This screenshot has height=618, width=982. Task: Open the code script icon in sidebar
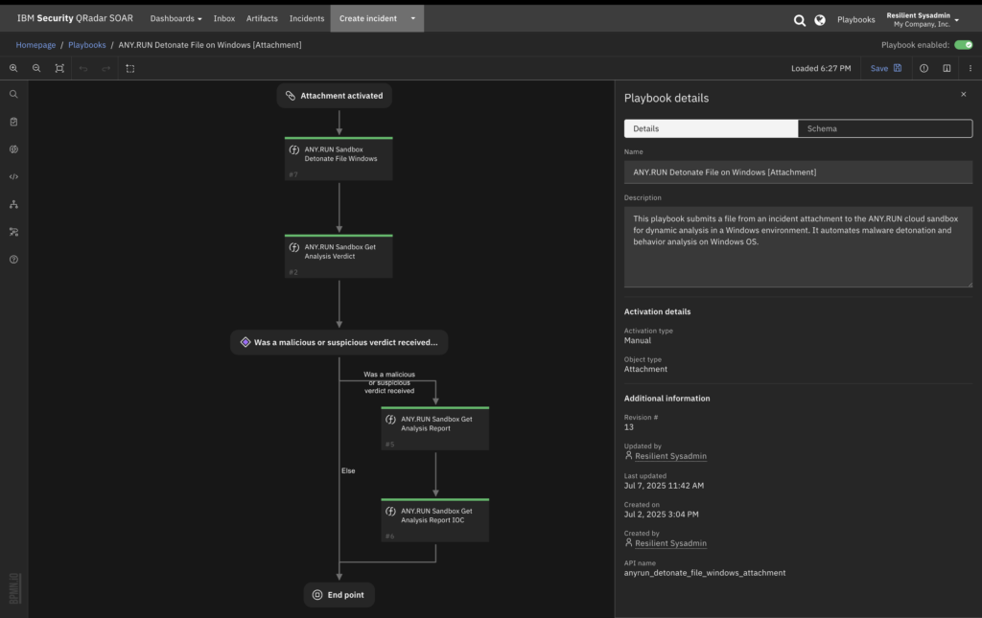pos(13,177)
